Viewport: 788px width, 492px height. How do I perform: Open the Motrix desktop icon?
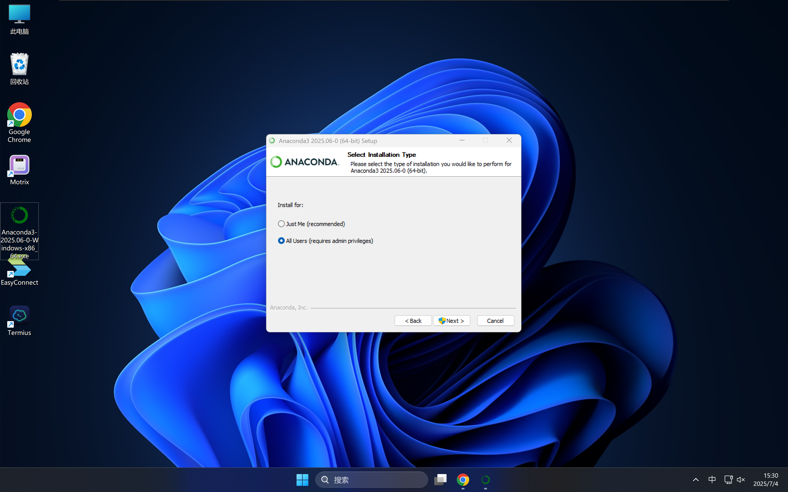pyautogui.click(x=19, y=165)
